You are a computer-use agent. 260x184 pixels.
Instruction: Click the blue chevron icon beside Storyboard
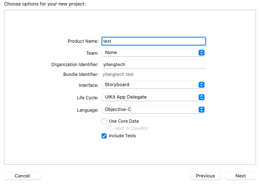click(202, 85)
